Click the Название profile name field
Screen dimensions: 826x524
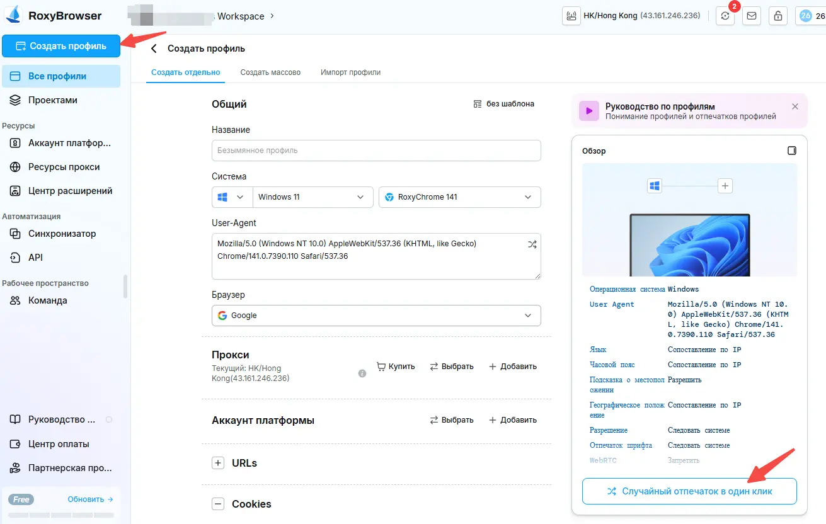click(376, 151)
